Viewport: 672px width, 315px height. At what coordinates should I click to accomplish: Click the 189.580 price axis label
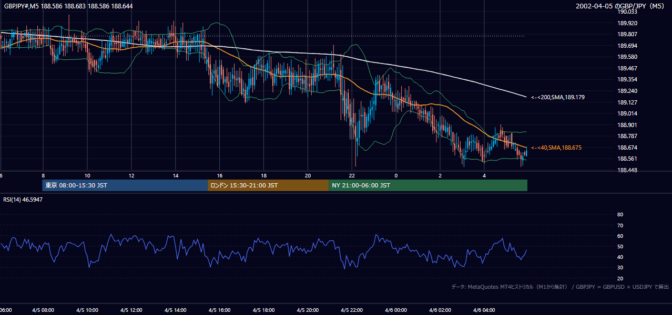click(x=627, y=57)
